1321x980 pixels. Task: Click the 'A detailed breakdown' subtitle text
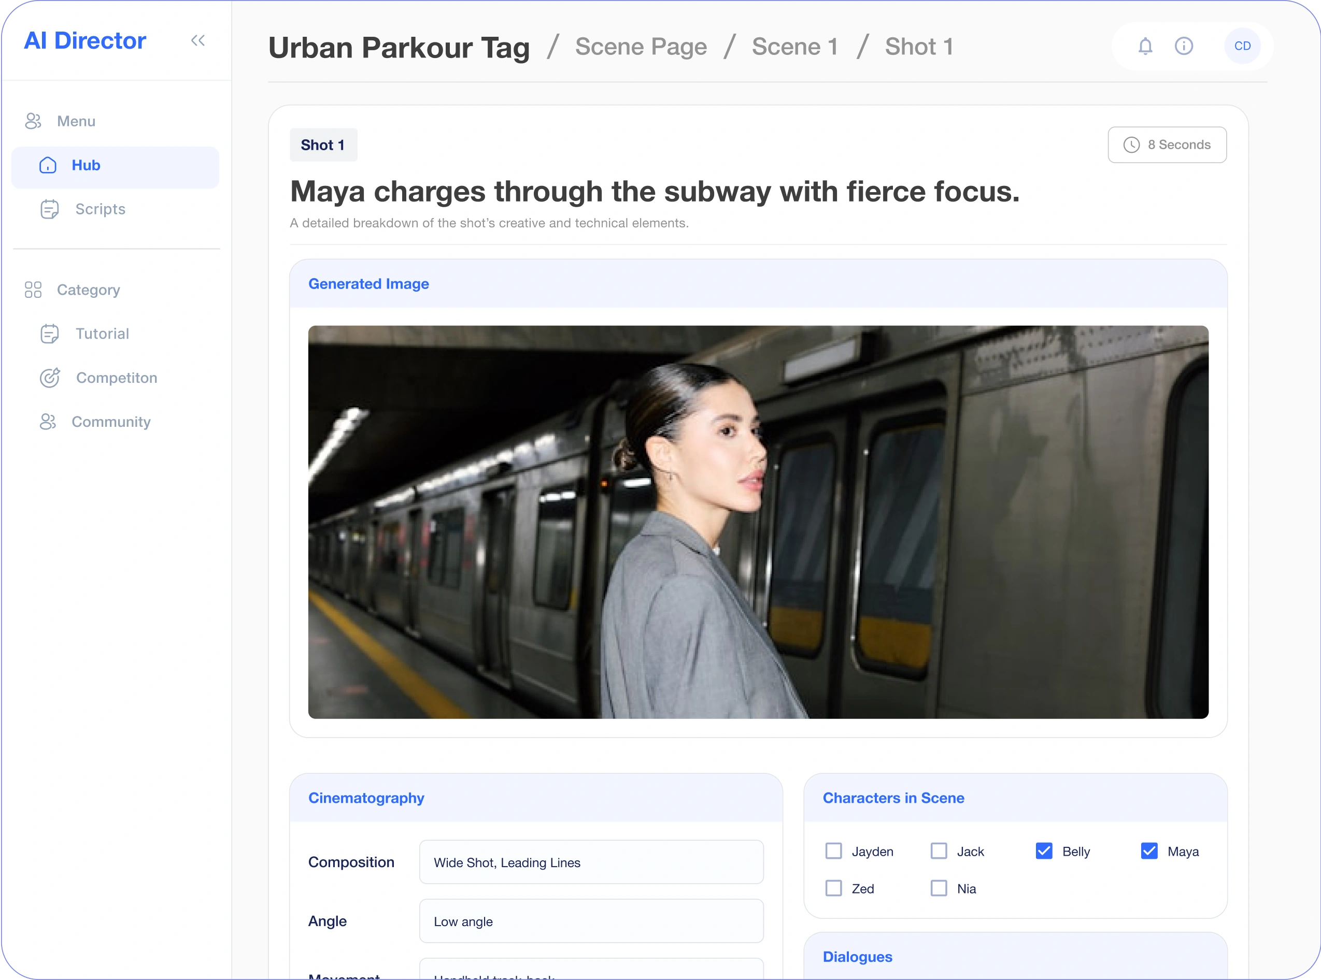[489, 223]
